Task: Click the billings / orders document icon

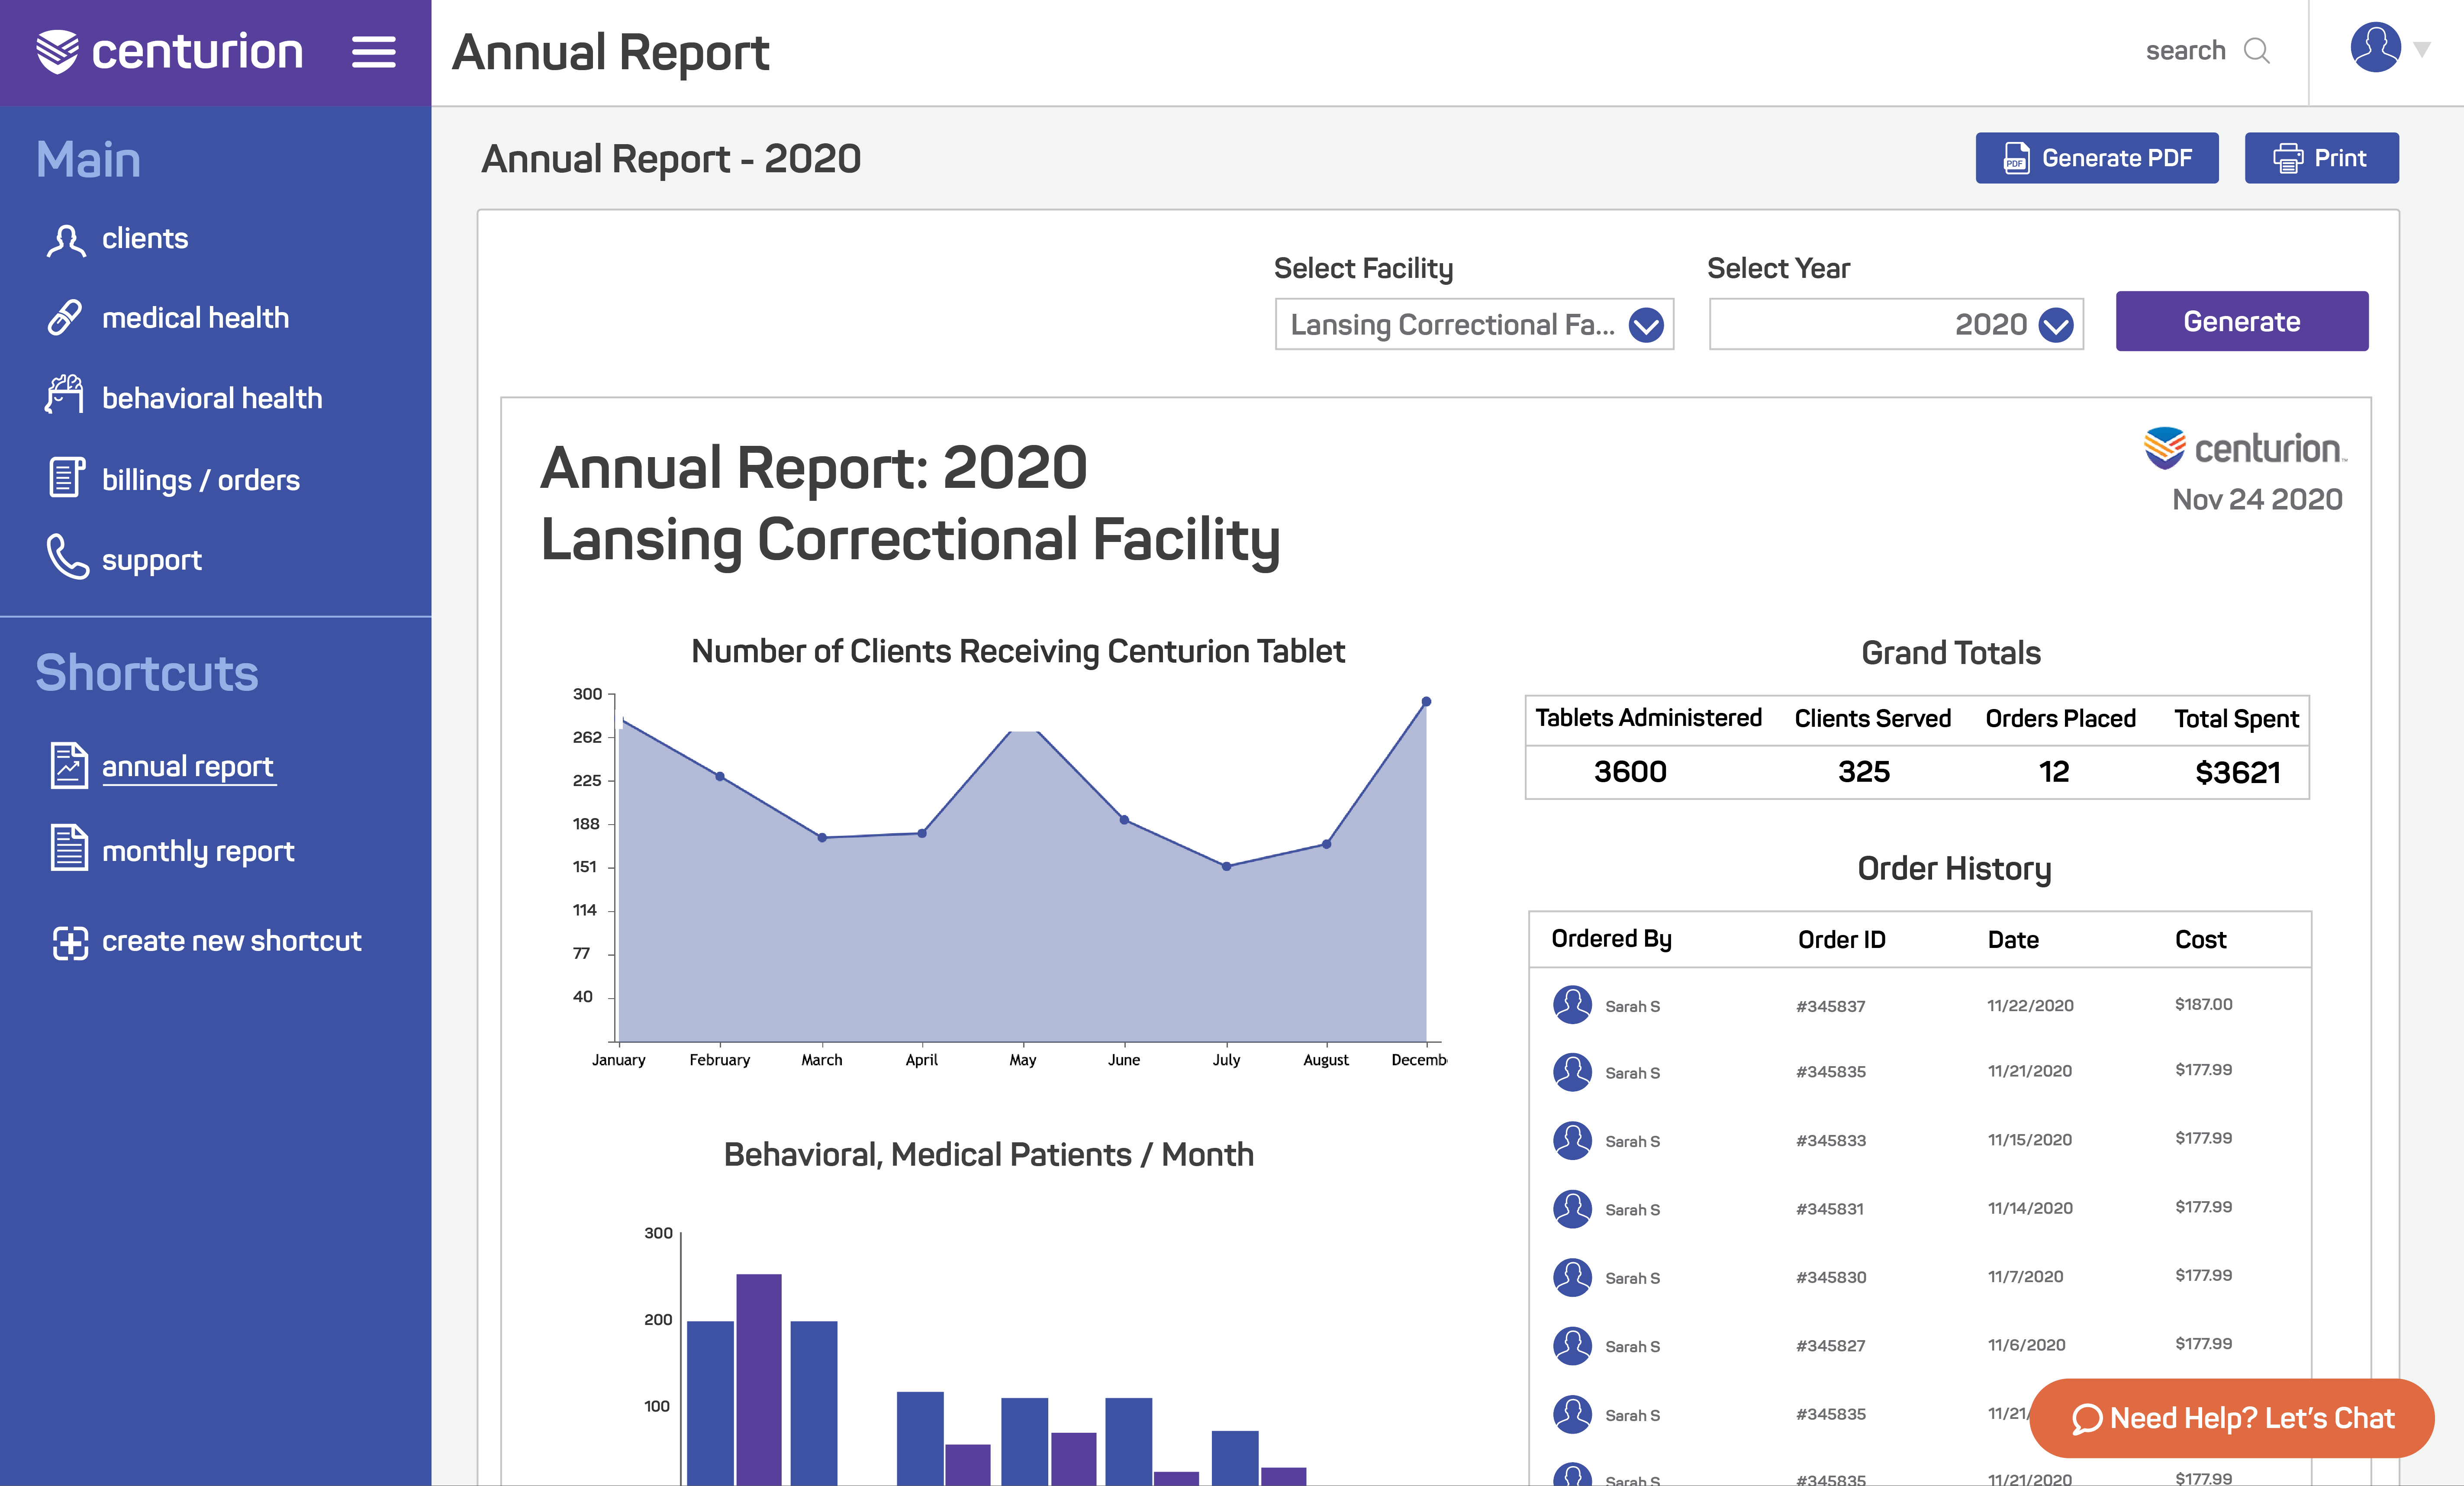Action: pos(67,477)
